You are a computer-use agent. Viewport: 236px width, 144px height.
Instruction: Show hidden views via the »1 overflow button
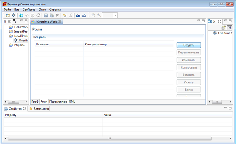click(x=15, y=21)
